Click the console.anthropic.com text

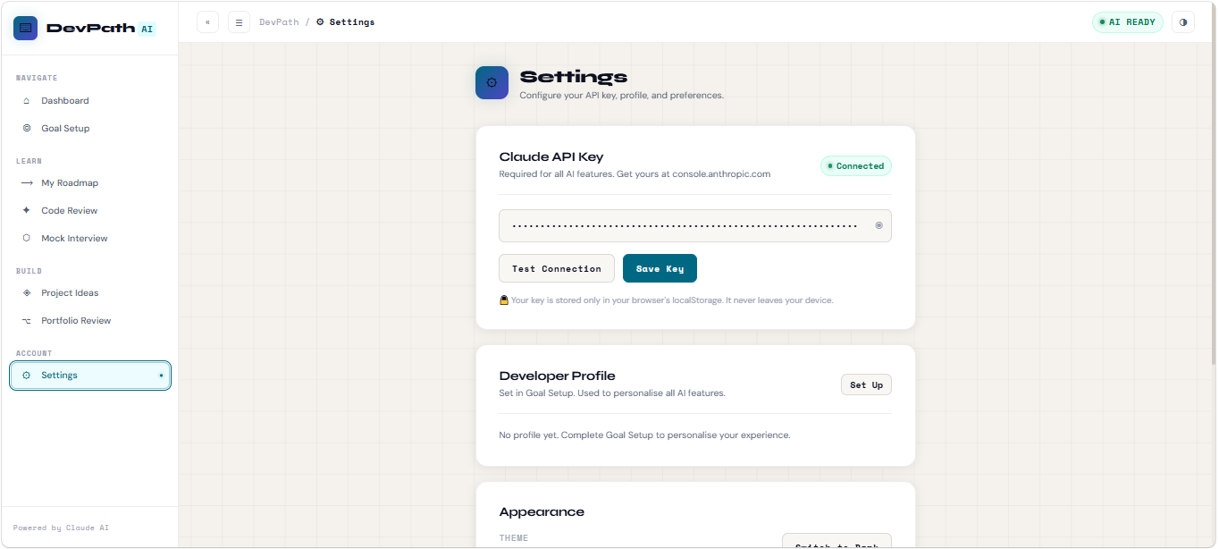coord(721,174)
